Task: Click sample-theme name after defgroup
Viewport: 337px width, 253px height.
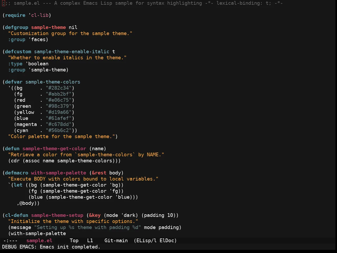Action: [x=48, y=27]
